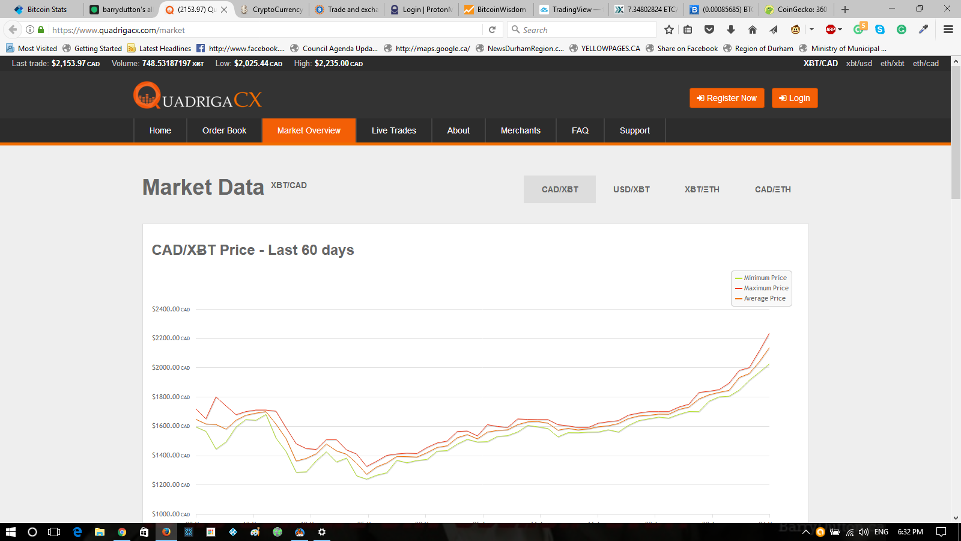
Task: Click the Adblock Plus ABP icon
Action: point(831,29)
